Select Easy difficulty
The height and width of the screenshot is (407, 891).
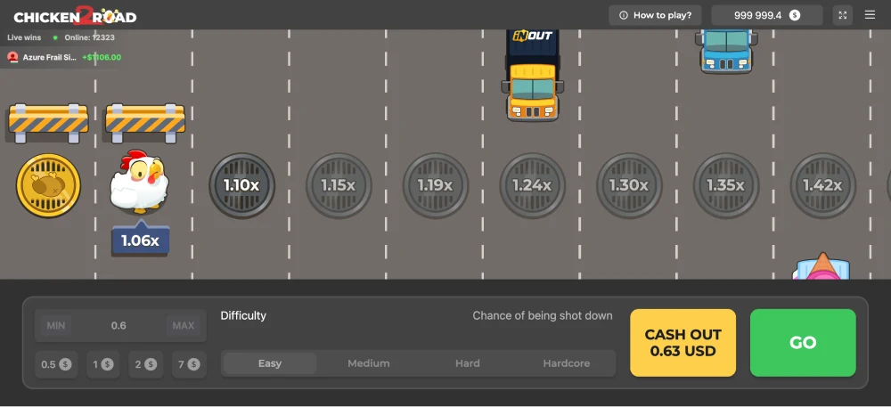(x=270, y=363)
